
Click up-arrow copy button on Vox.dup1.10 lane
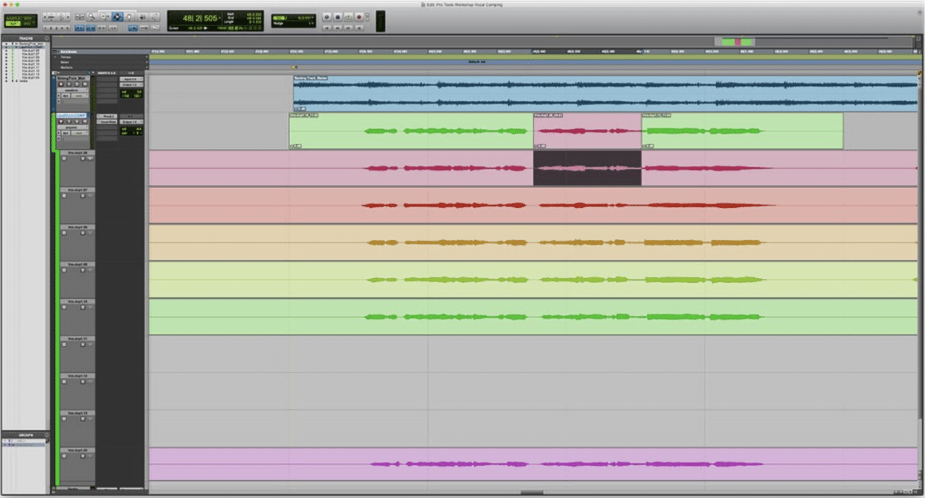click(90, 307)
